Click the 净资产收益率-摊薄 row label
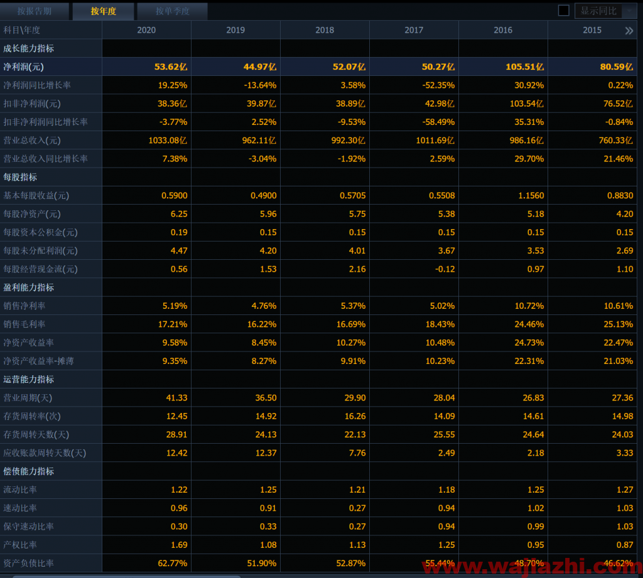Viewport: 643px width, 578px height. point(38,361)
